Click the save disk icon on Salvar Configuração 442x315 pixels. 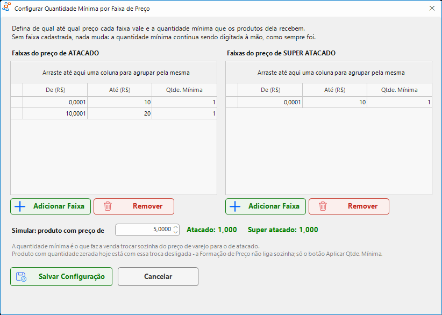[x=21, y=277]
